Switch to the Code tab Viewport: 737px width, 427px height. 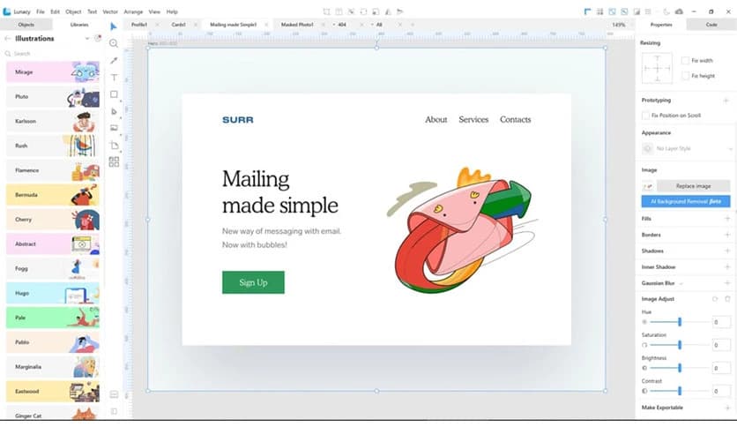click(x=711, y=25)
